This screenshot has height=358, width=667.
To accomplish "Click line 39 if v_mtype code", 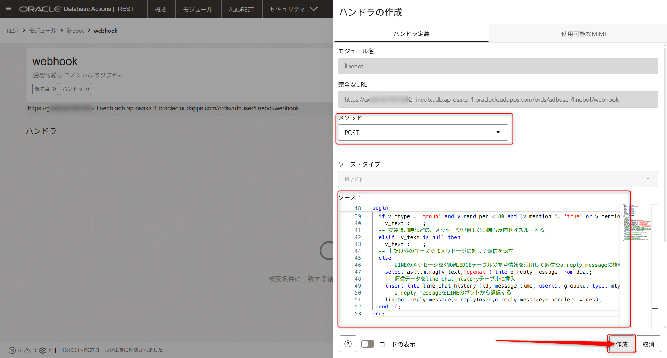I will pos(499,216).
